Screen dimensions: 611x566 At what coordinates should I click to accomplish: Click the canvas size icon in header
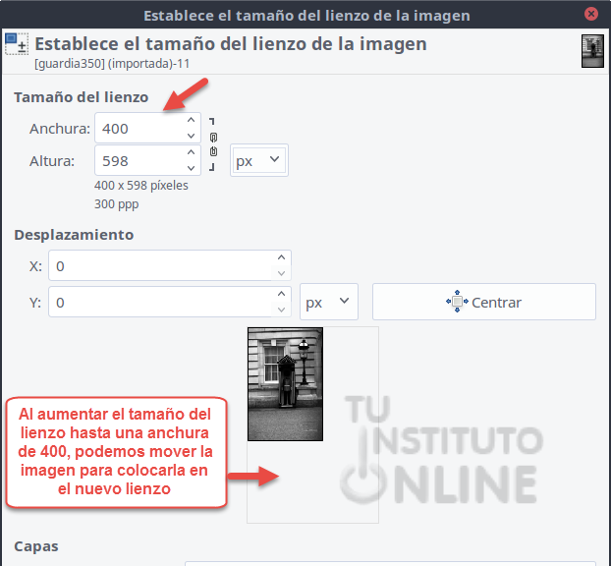point(17,43)
